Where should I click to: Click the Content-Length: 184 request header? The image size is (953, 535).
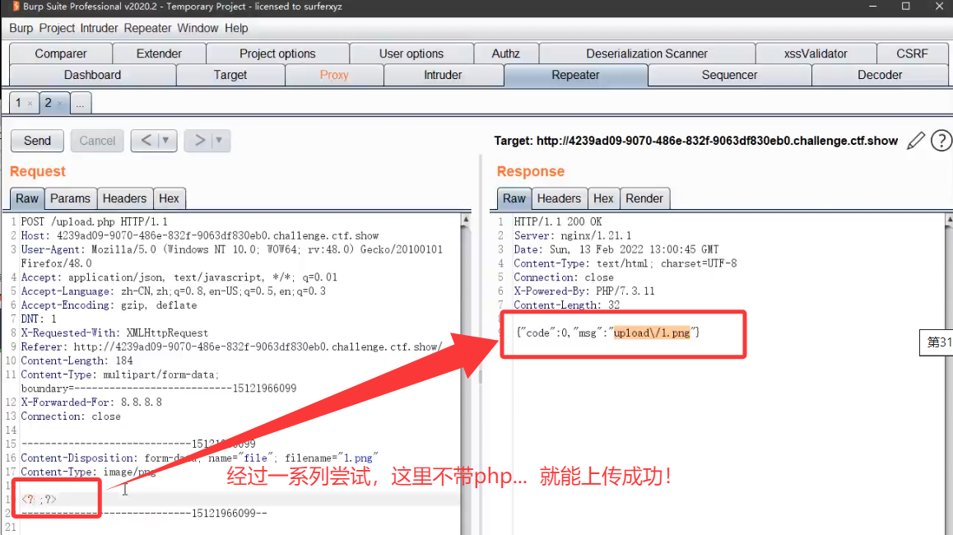pos(77,361)
